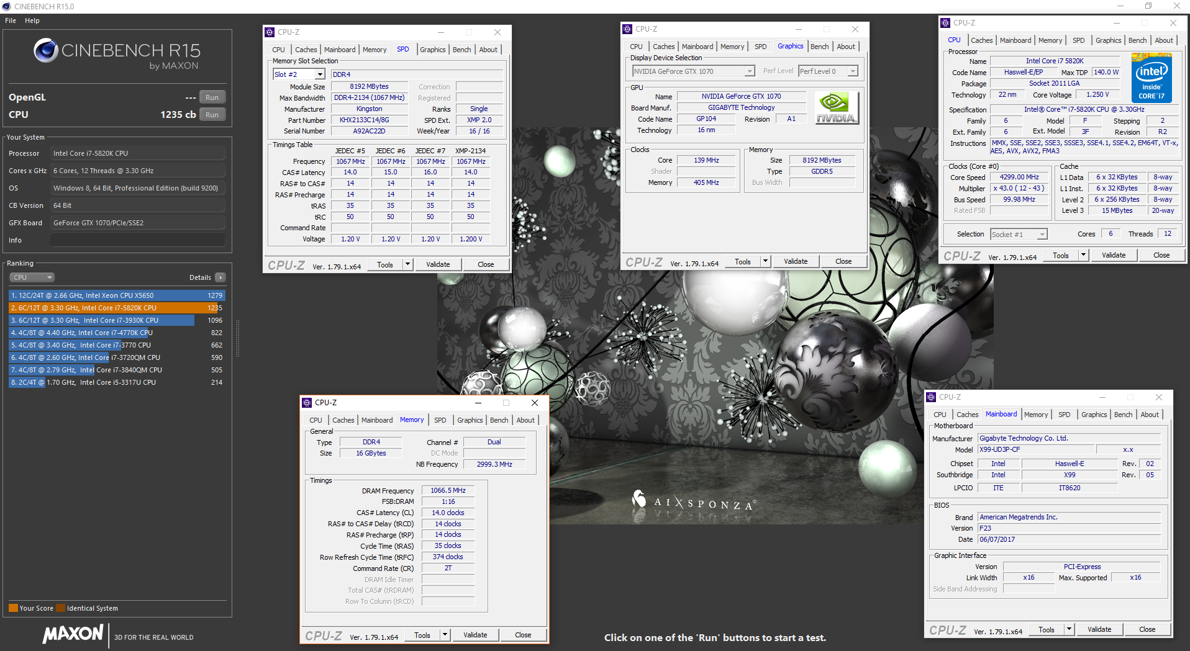Click Tools button in top-right CPU-Z window
Viewport: 1190px width, 651px height.
pos(1061,255)
